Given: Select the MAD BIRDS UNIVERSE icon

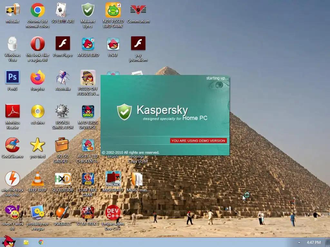Looking at the screenshot, I should pyautogui.click(x=88, y=111).
